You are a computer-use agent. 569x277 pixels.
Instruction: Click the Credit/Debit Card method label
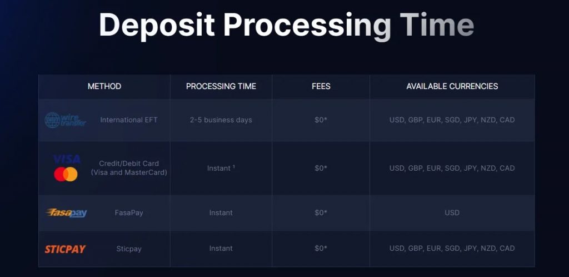click(129, 168)
